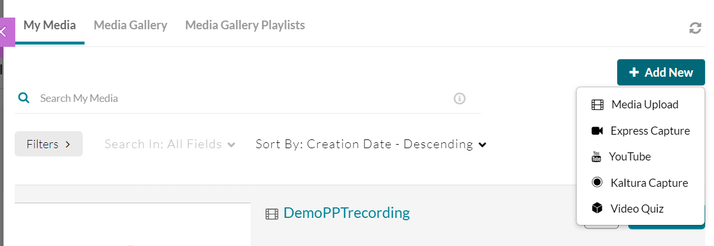The width and height of the screenshot is (714, 246).
Task: Expand the Filters panel
Action: pyautogui.click(x=49, y=144)
